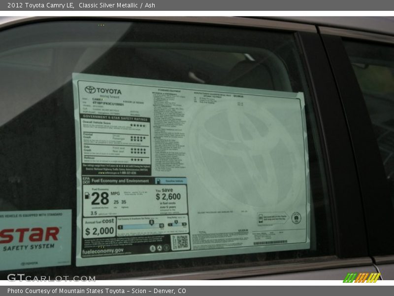
Task: Click the Toyota logo on the sticker
Action: tap(90, 90)
